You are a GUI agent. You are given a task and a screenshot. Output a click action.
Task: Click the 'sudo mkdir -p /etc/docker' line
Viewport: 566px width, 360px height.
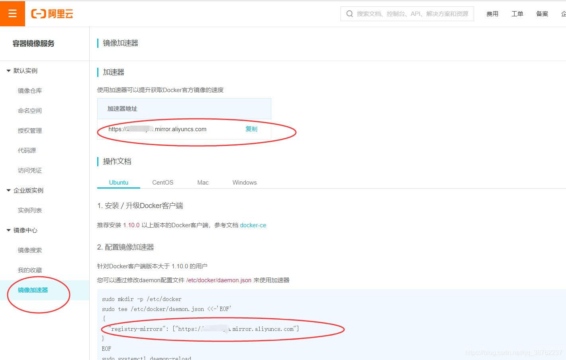point(141,299)
